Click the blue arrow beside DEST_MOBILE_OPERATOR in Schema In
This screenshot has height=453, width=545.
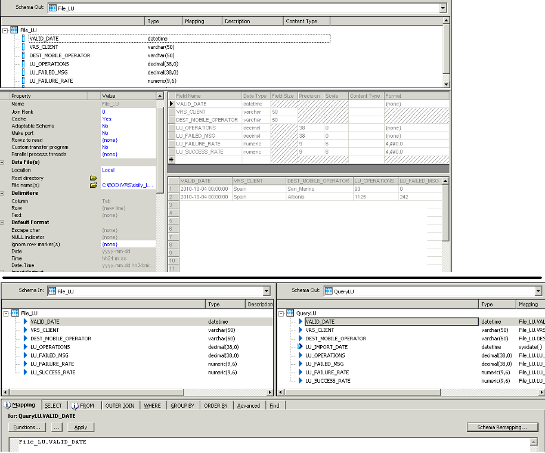(x=26, y=339)
